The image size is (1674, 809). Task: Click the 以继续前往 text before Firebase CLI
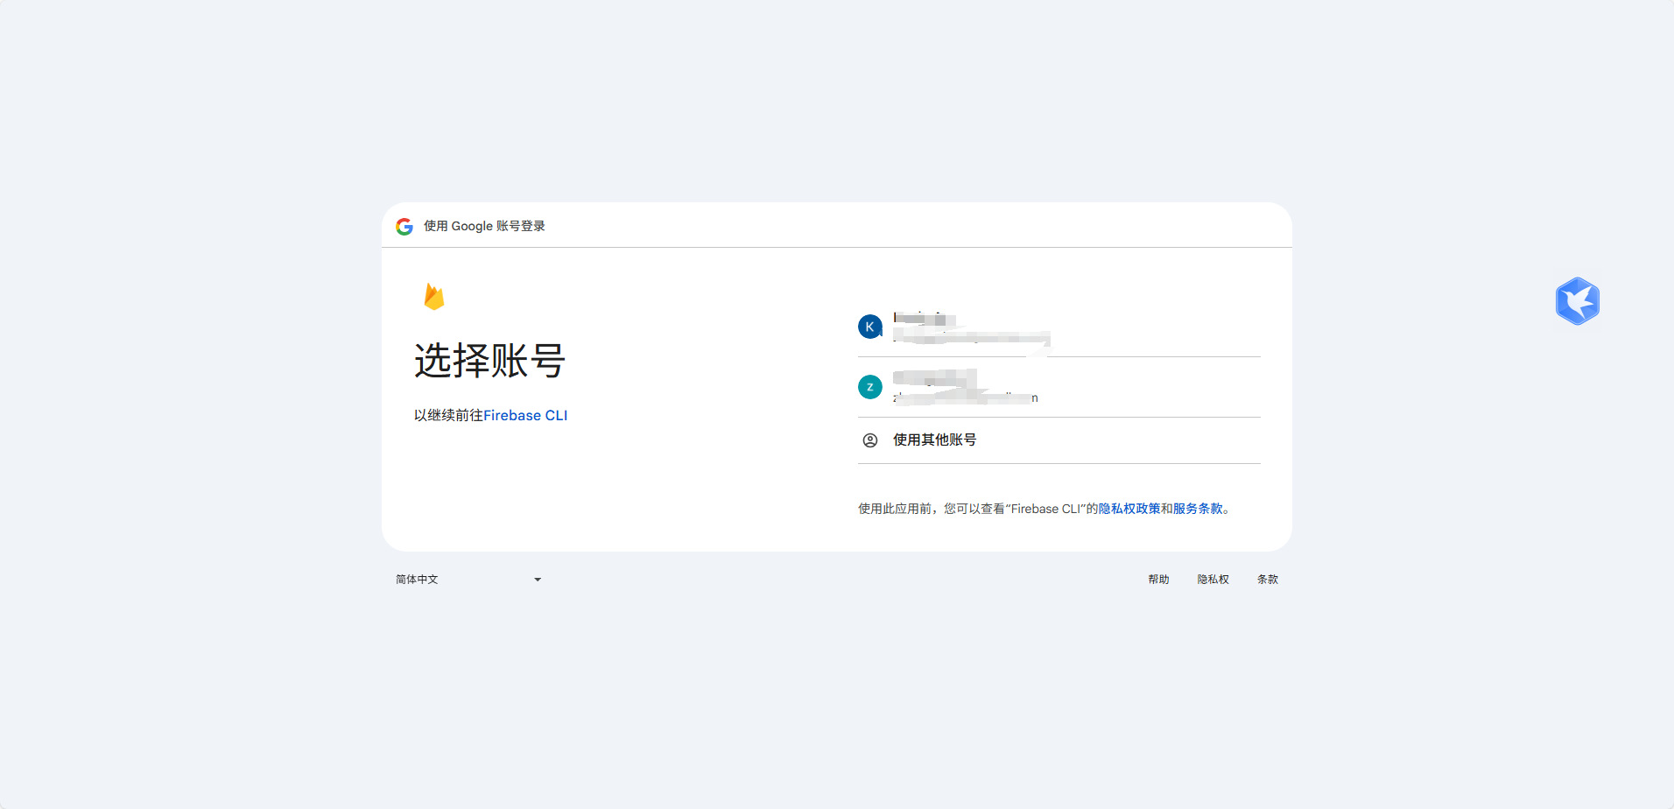pos(448,416)
